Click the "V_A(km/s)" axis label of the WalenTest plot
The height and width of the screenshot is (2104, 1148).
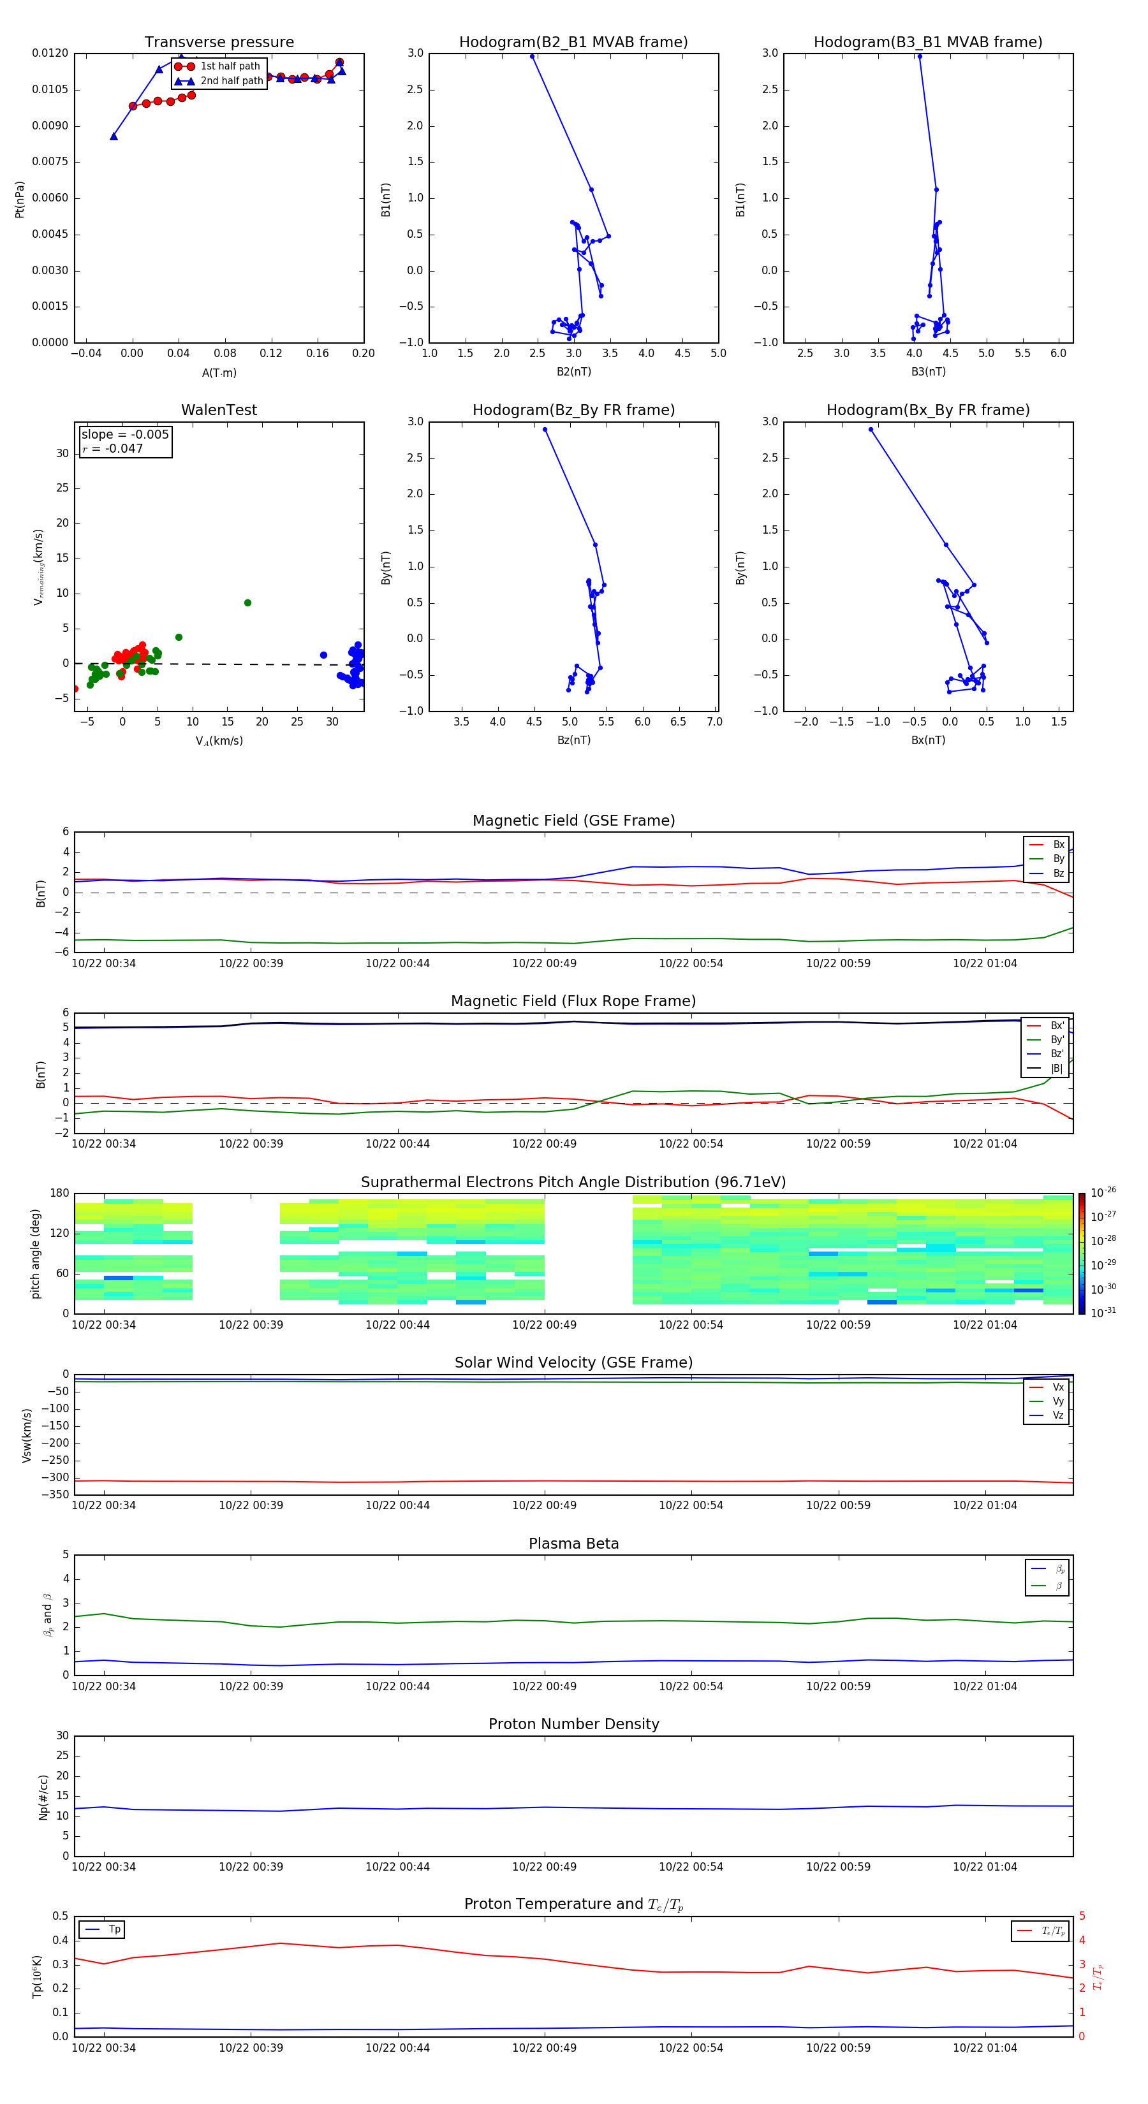219,741
